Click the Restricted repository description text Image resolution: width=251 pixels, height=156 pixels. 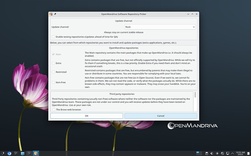click(139, 72)
